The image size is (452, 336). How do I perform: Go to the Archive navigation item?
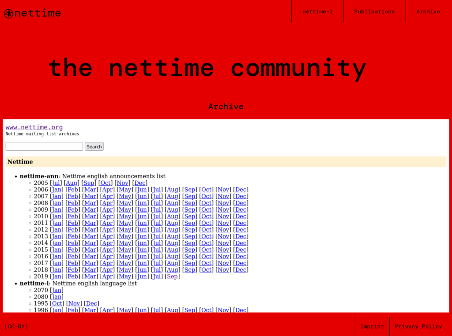click(428, 11)
